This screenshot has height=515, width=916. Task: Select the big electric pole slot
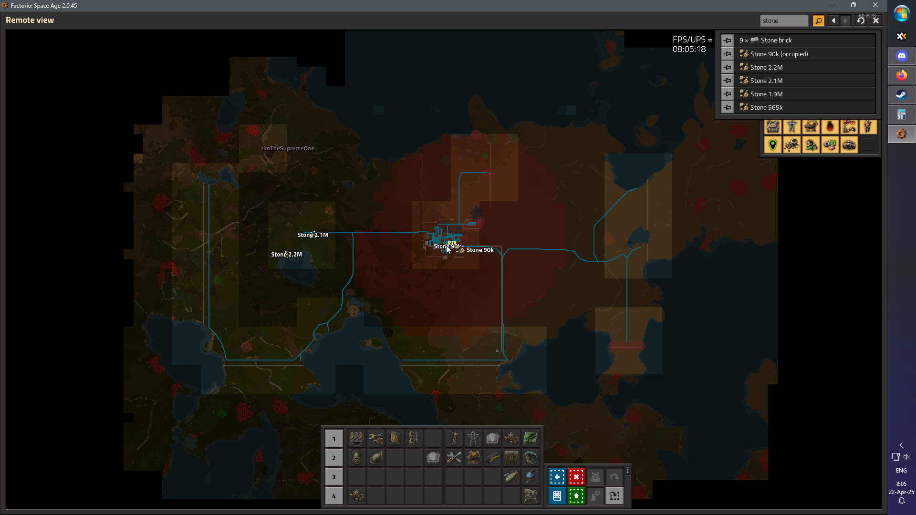click(x=473, y=438)
